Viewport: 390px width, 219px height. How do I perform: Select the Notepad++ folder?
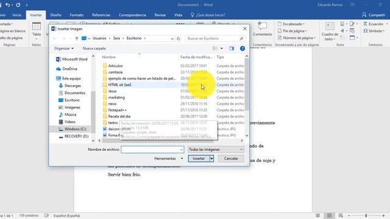pos(115,110)
